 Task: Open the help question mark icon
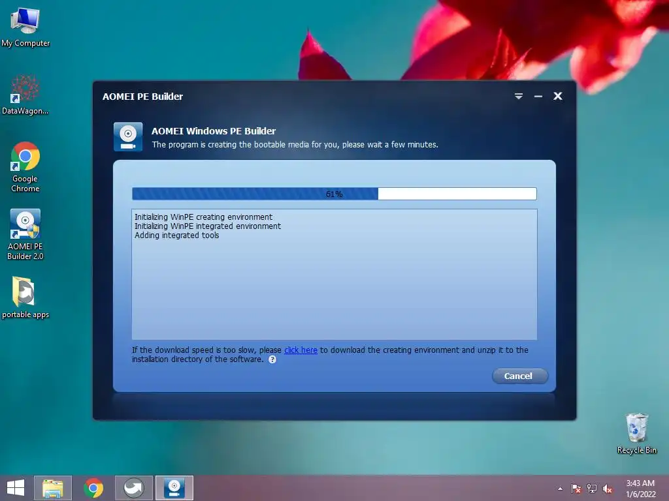pos(272,359)
